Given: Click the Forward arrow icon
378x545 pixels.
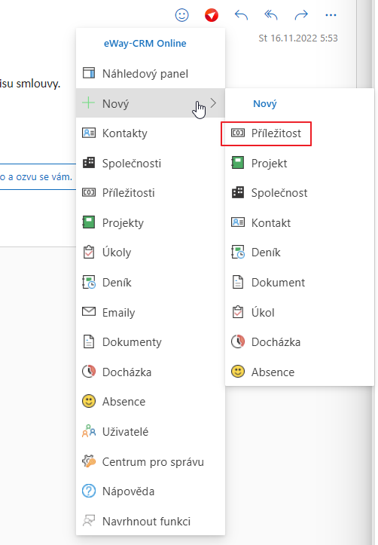Looking at the screenshot, I should point(301,15).
